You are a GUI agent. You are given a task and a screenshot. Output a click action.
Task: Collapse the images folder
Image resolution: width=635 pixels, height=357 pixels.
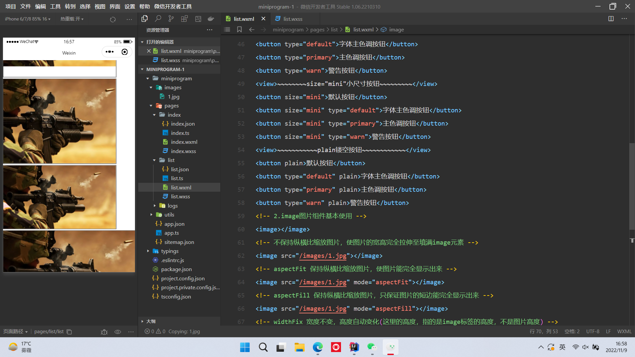coord(173,88)
